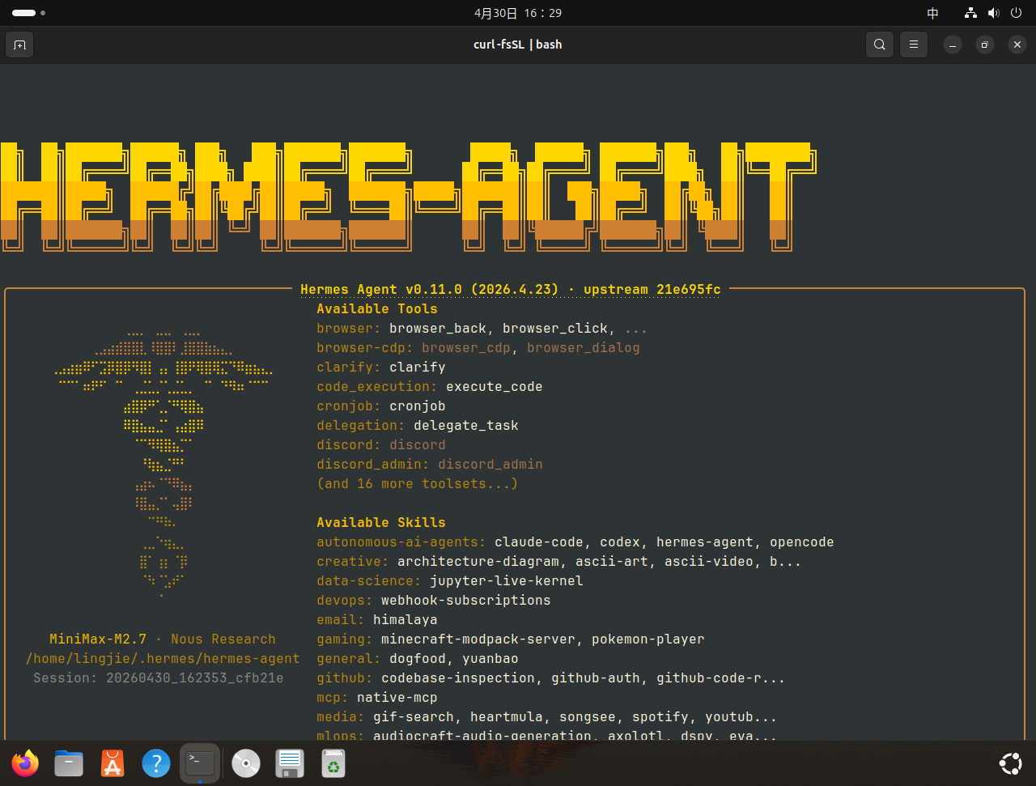Screen dimensions: 1036x786
Task: Click the 'webhook-subscriptions' skill name
Action: coord(466,600)
